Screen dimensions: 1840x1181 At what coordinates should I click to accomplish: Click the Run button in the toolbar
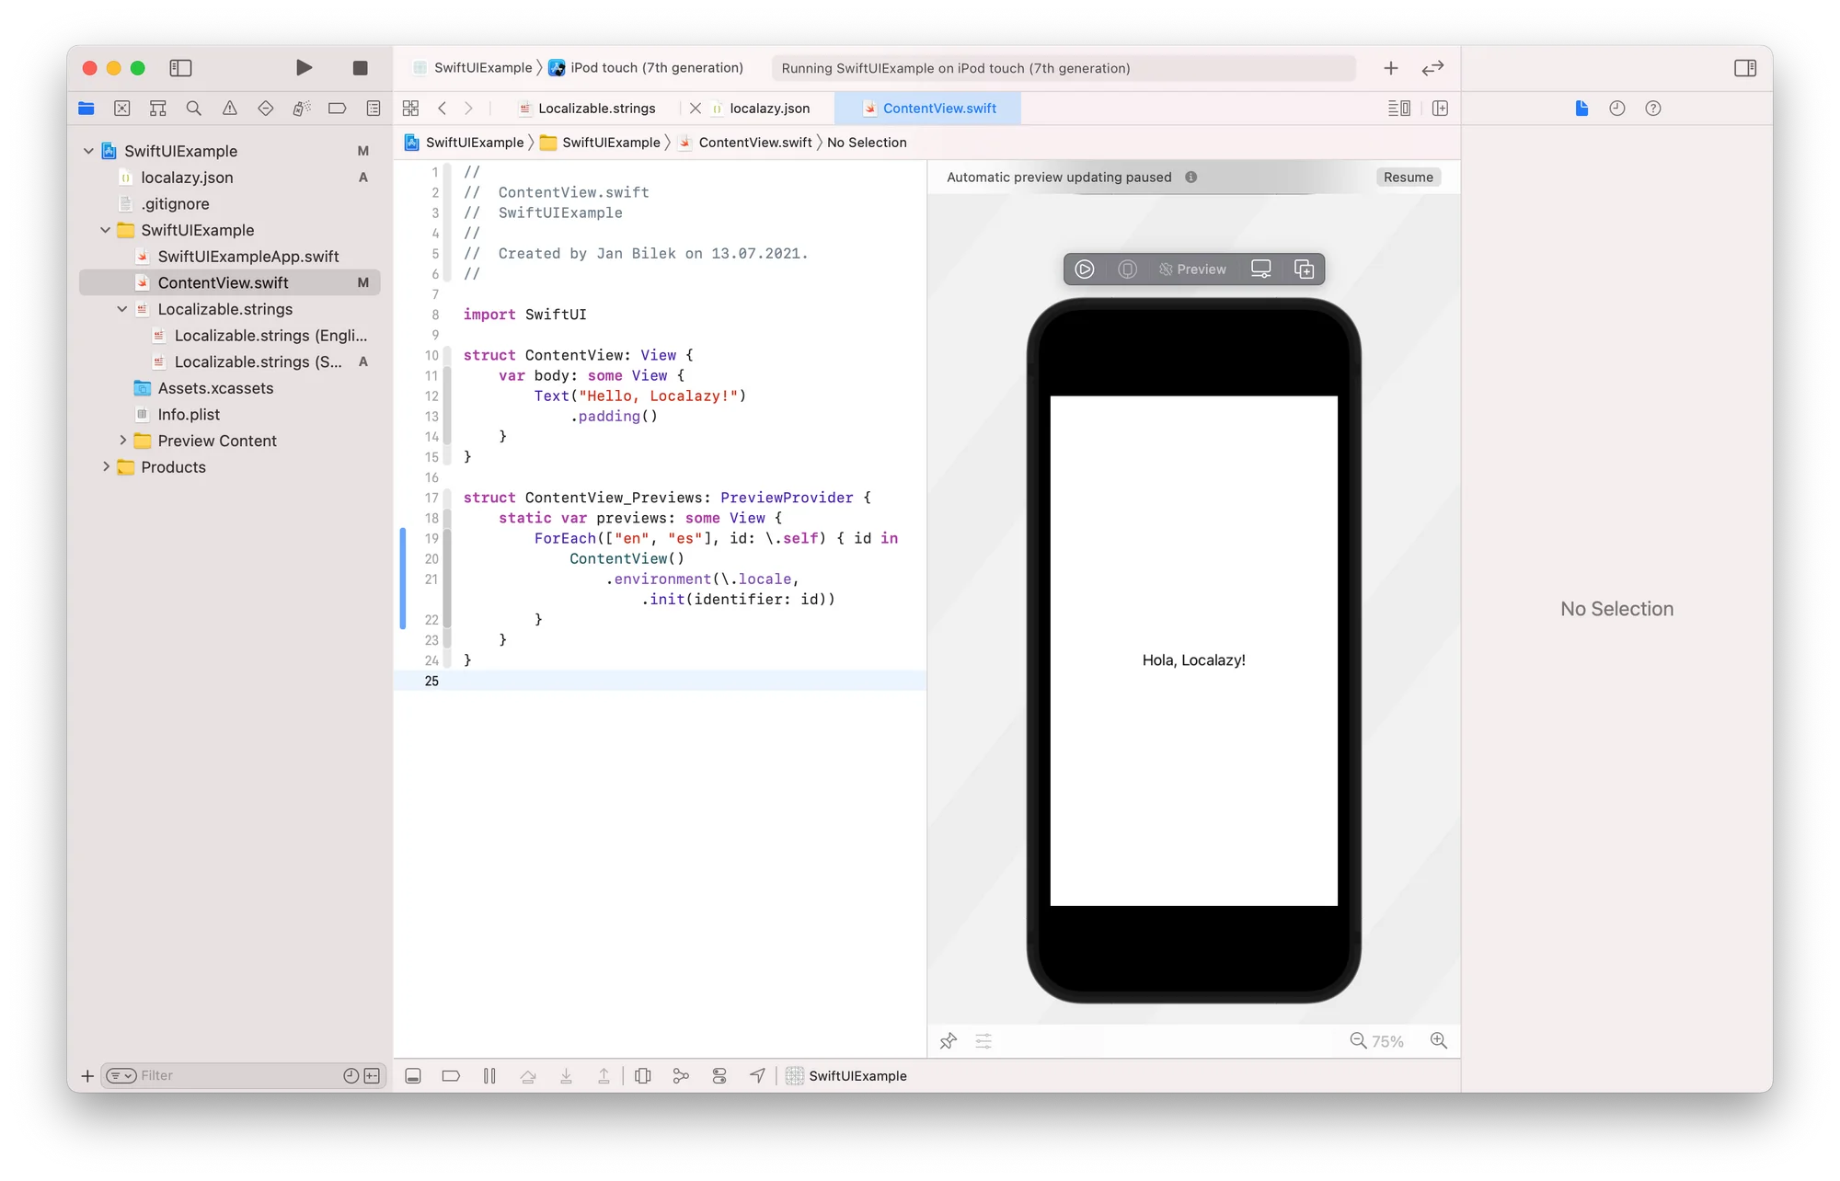point(304,68)
